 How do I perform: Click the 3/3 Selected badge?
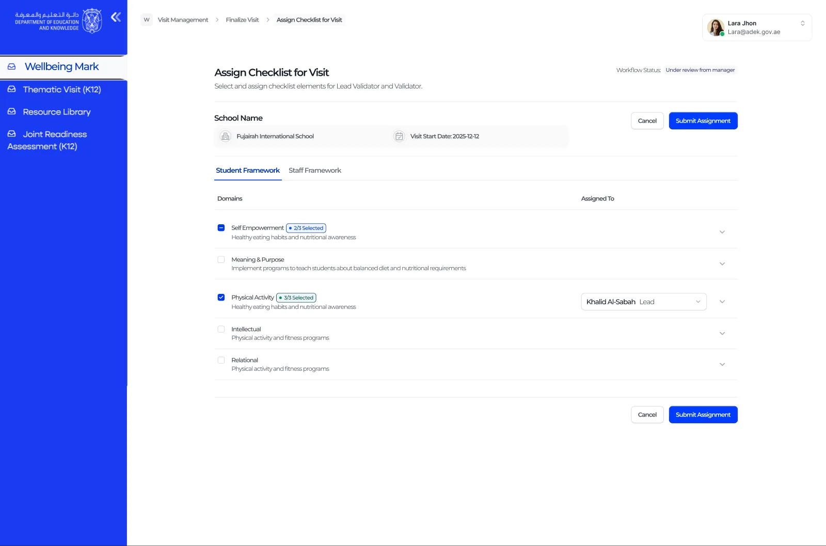tap(296, 297)
